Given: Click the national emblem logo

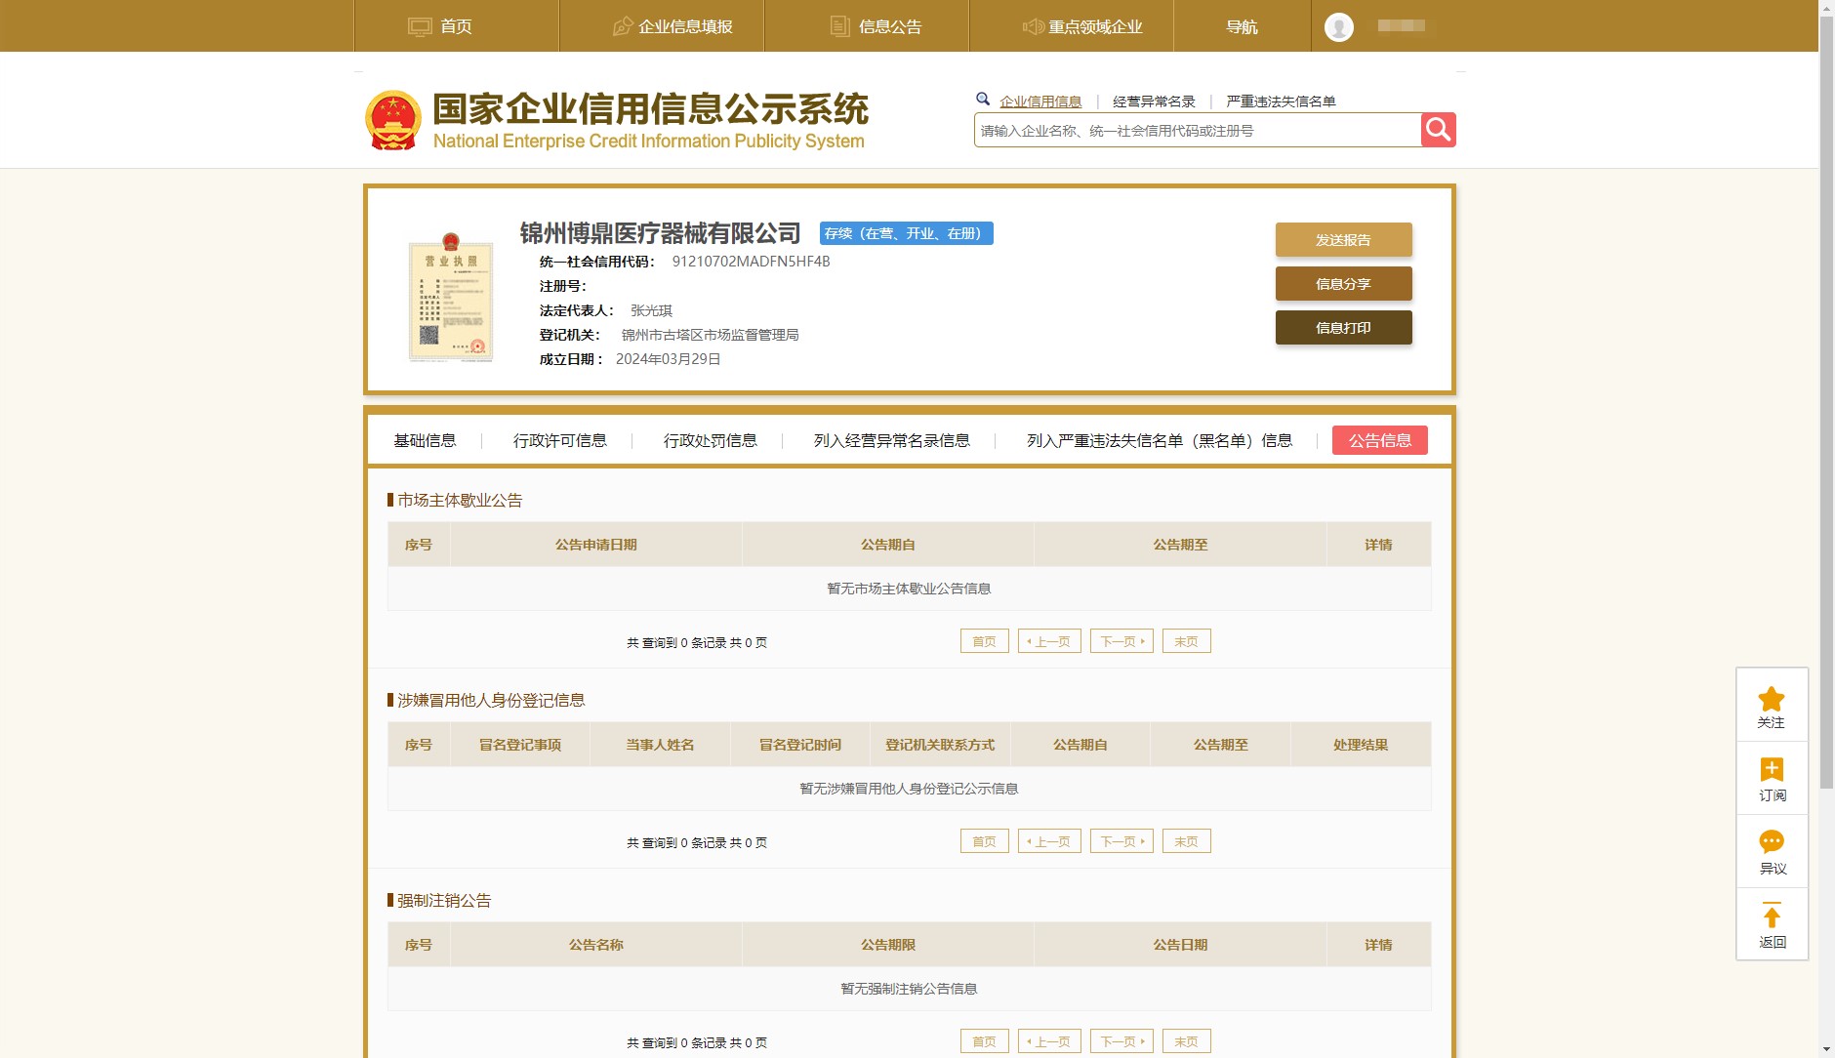Looking at the screenshot, I should click(392, 120).
